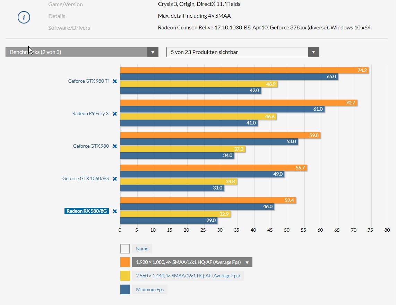The width and height of the screenshot is (397, 305).
Task: Expand the 1.920 × 1.080 resolution legend dropdown
Action: [192, 262]
